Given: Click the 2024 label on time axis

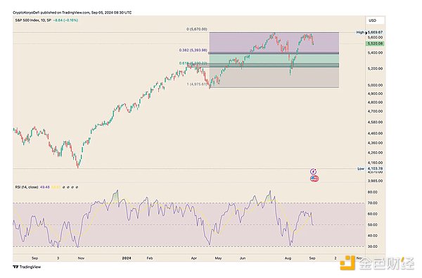Looking at the screenshot, I should [x=127, y=258].
